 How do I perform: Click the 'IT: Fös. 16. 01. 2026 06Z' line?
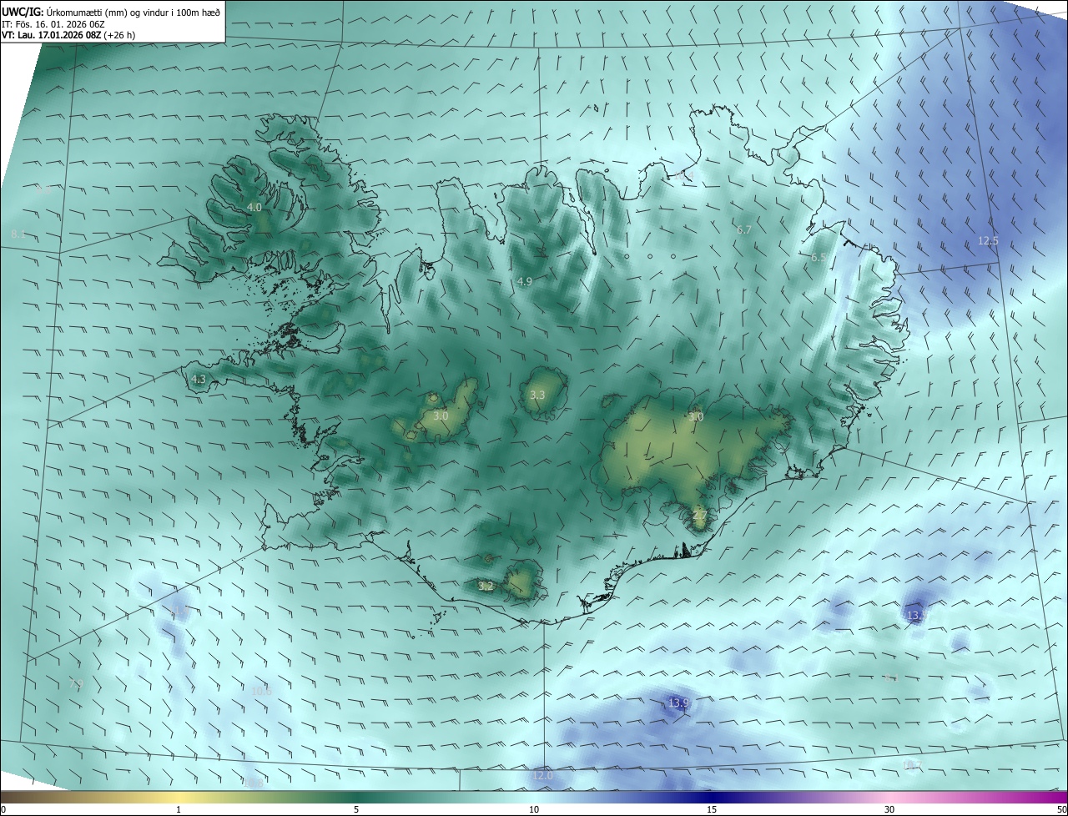(53, 23)
